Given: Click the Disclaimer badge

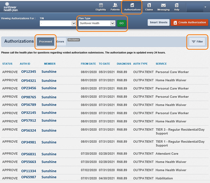Looking at the screenshot, I should point(74,40).
